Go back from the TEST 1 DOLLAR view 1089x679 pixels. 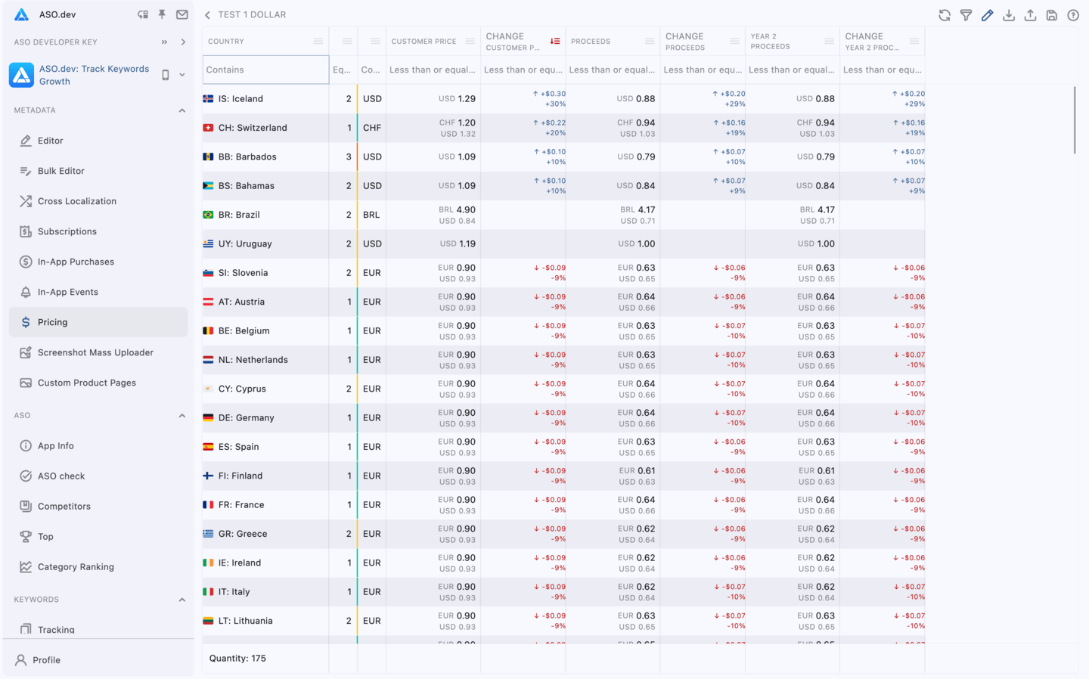click(x=206, y=14)
